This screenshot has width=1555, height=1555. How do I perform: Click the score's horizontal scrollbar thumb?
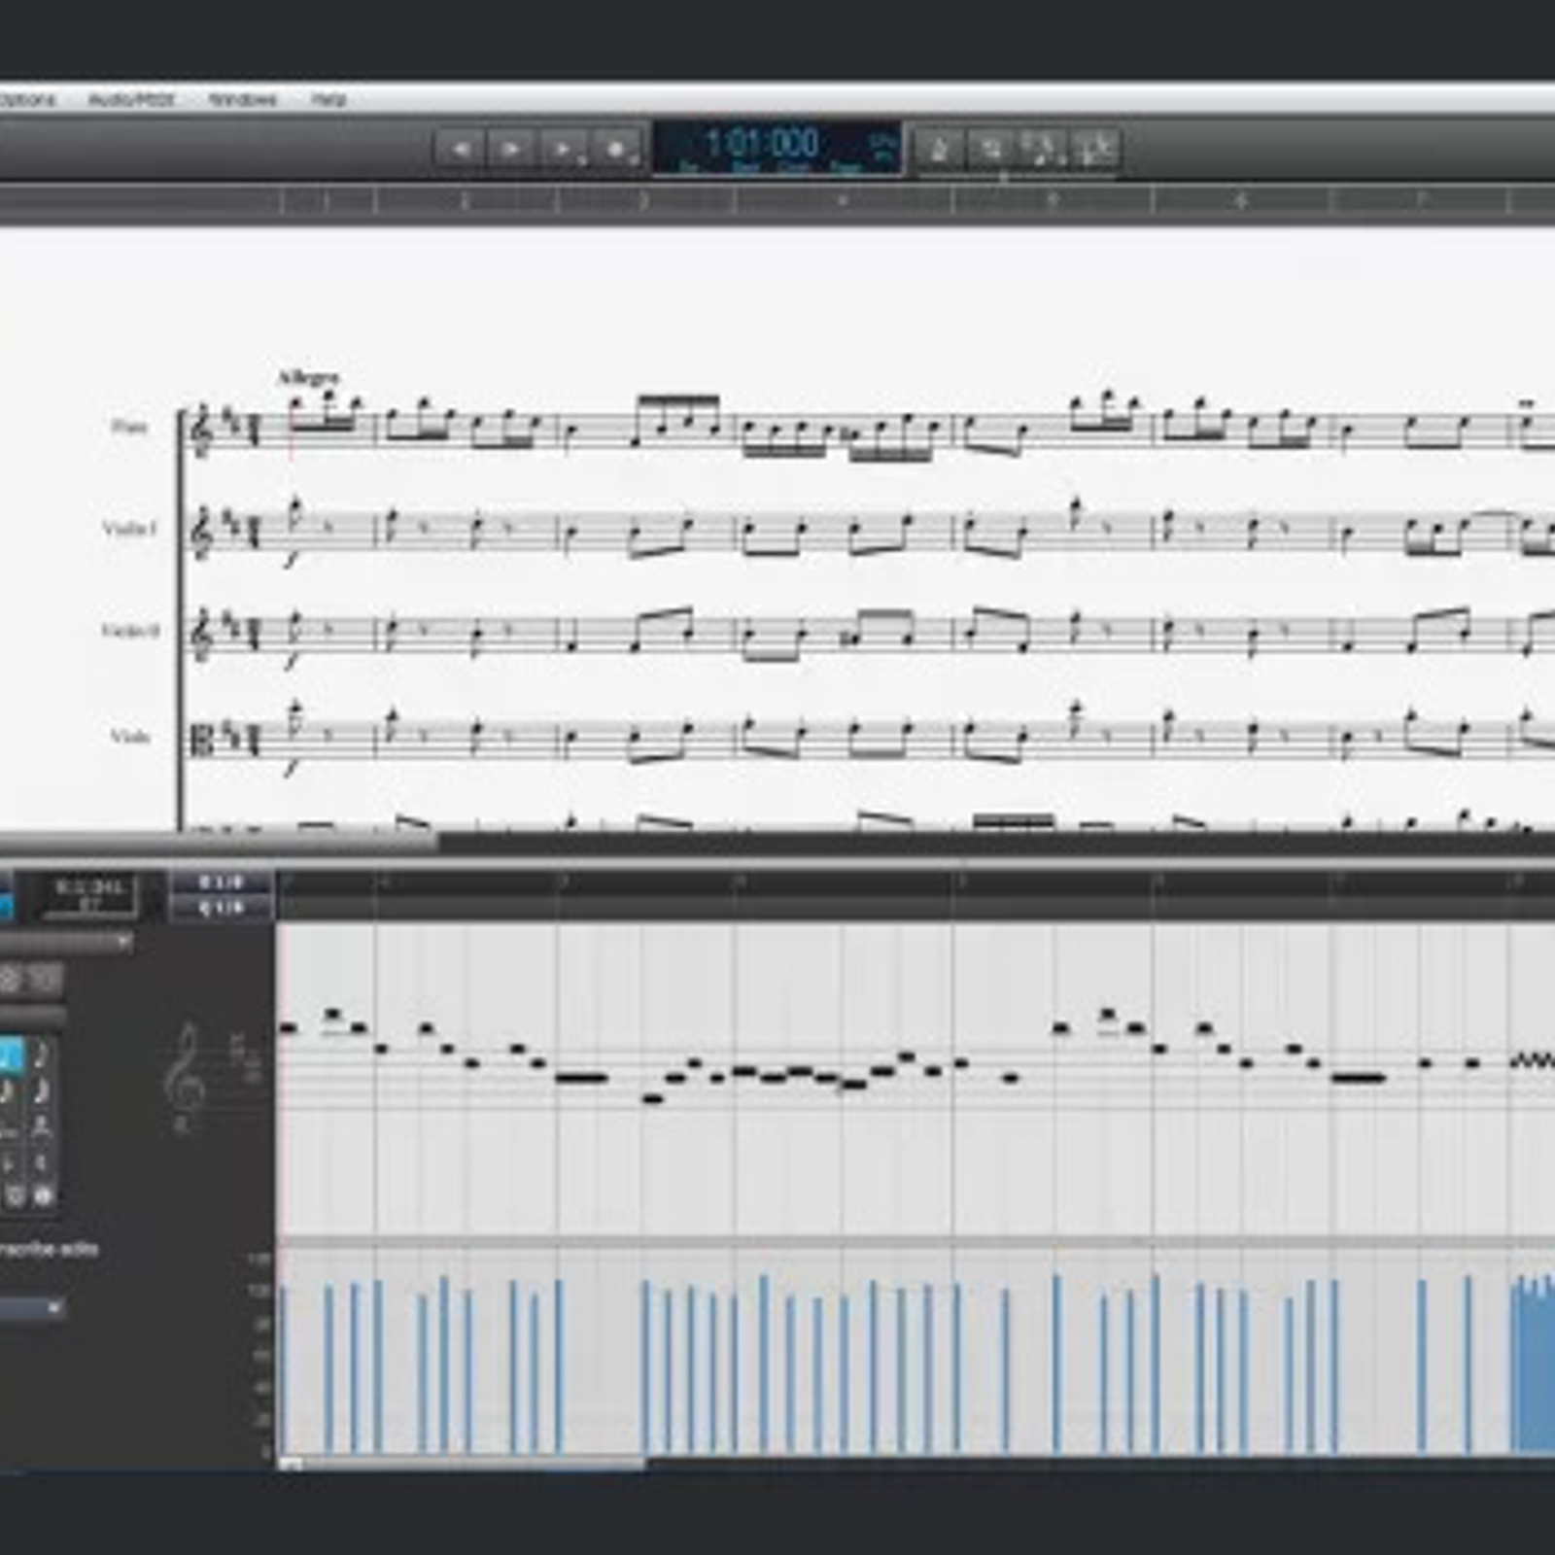[x=219, y=842]
